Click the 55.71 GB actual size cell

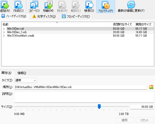[x=141, y=36]
